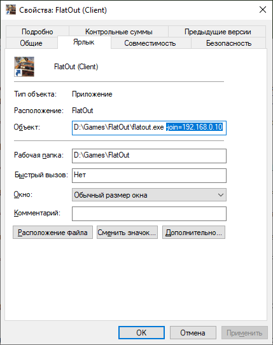Switch to the Подробно tab
This screenshot has width=273, height=345.
pos(38,32)
